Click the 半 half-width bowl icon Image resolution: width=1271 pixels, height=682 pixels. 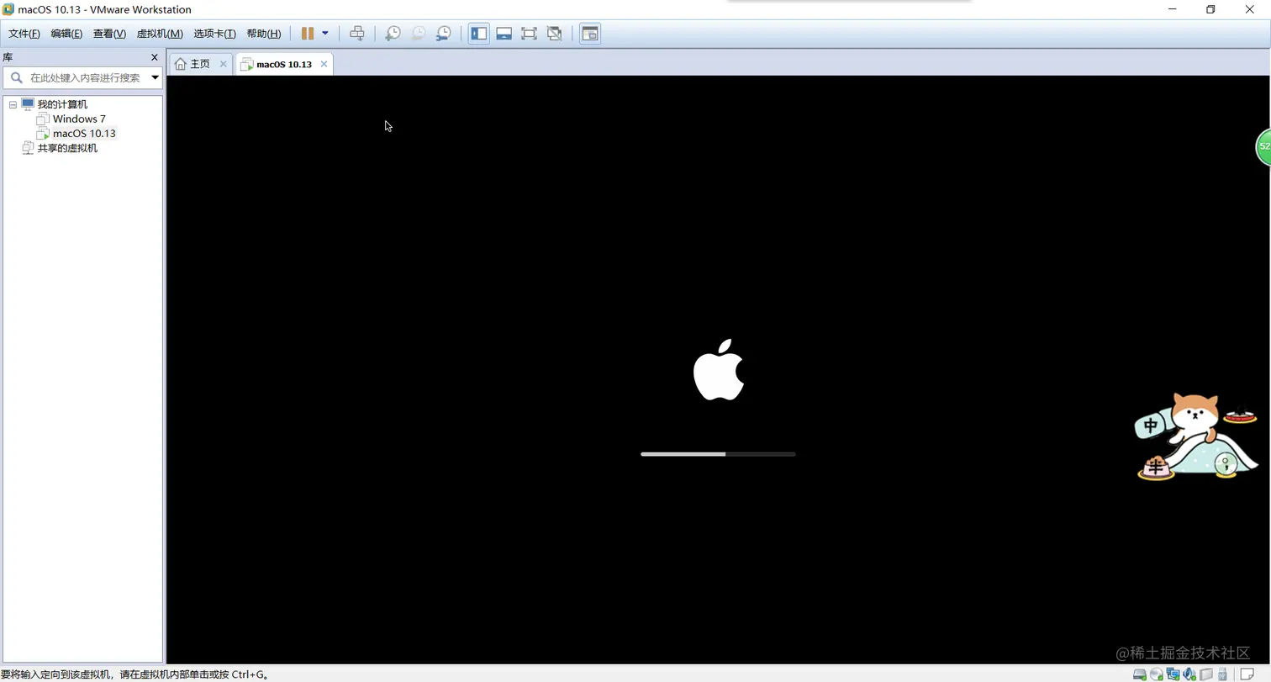[x=1157, y=468]
